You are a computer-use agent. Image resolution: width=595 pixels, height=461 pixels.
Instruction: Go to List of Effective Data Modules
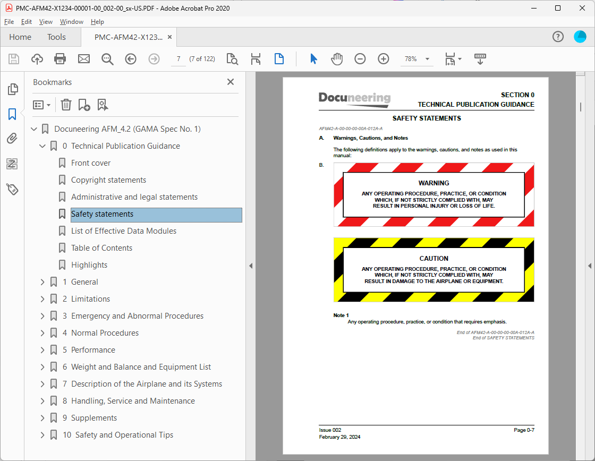click(124, 231)
